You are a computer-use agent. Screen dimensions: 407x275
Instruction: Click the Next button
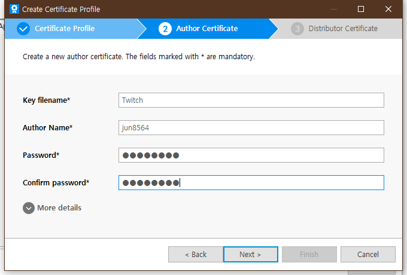click(251, 254)
